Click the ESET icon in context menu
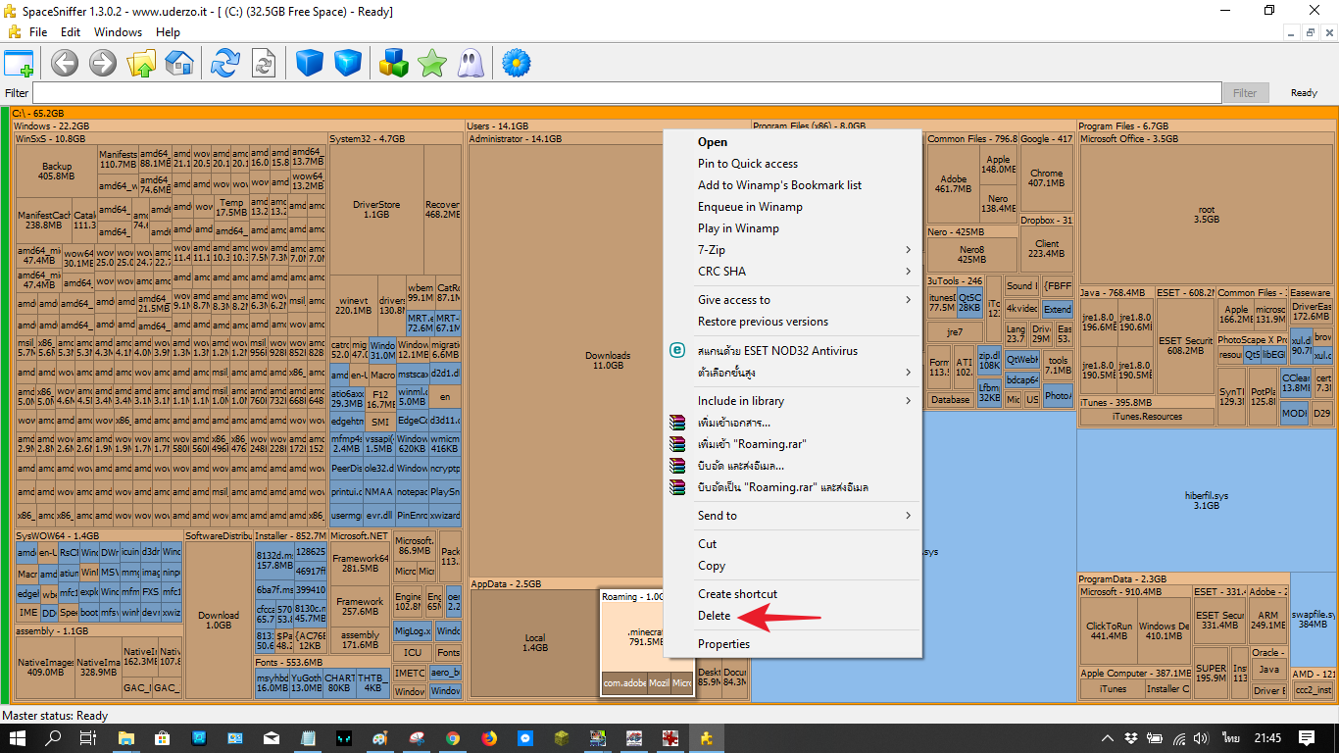Image resolution: width=1339 pixels, height=753 pixels. click(676, 351)
